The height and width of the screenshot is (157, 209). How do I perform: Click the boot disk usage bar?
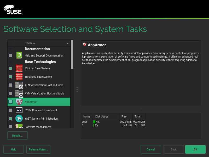[94, 122]
